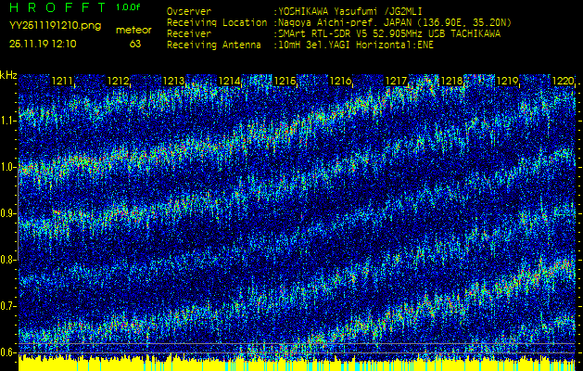
Task: Click the HROFFT title text
Action: tap(57, 8)
